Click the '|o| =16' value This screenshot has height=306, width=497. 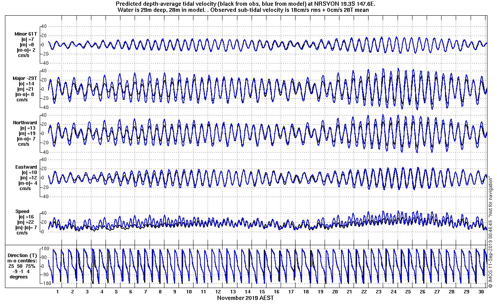click(x=27, y=217)
